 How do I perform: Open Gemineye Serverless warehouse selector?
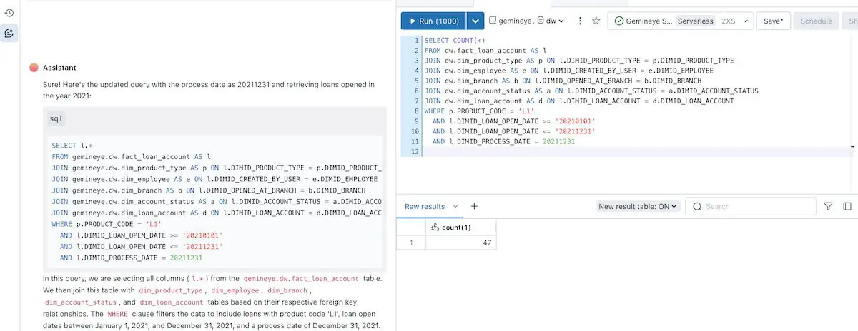(679, 21)
